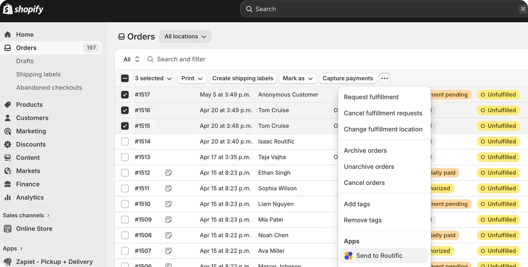Expand the Apps section in sidebar

pyautogui.click(x=13, y=249)
